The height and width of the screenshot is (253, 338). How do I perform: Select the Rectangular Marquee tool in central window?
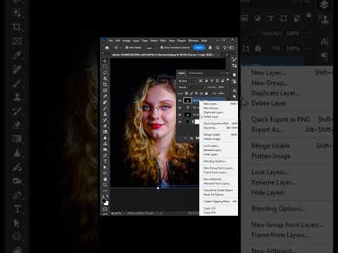point(105,67)
